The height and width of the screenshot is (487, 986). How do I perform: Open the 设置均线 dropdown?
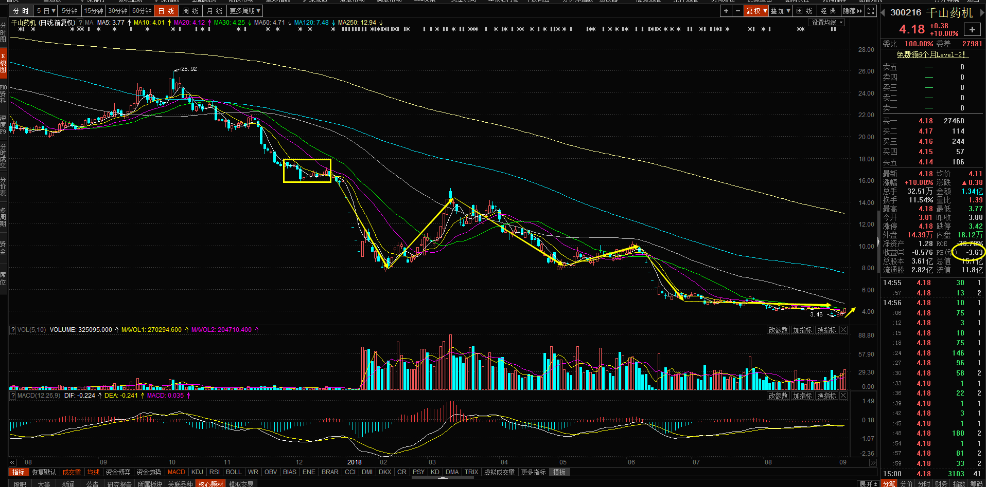point(827,23)
